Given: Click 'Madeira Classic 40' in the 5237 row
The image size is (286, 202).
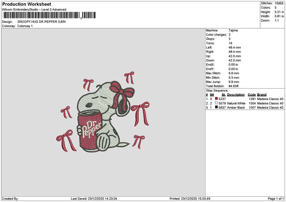Looking at the screenshot, I should (x=270, y=99).
